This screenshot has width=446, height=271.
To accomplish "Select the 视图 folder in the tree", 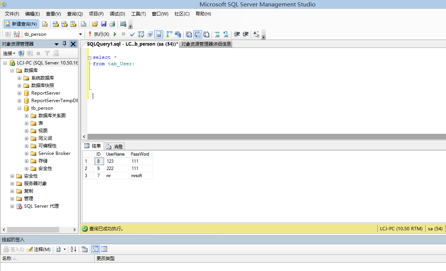I will pos(43,130).
